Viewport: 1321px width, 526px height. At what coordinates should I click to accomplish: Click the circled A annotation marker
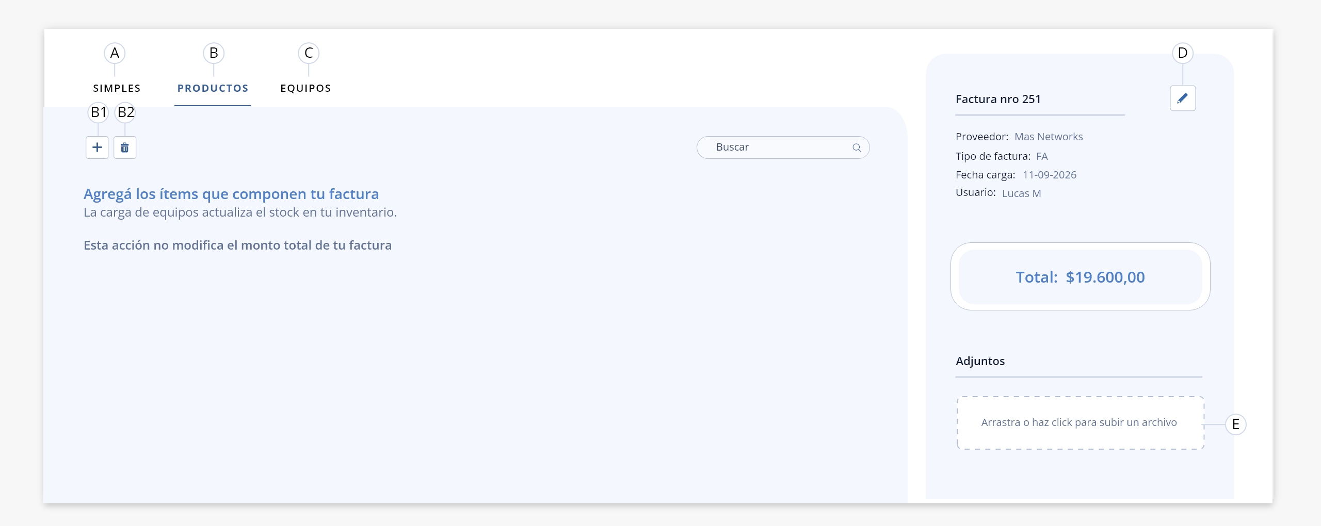click(x=115, y=53)
